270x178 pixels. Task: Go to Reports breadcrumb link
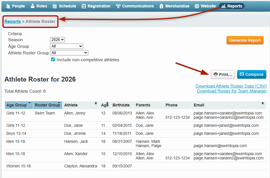(x=13, y=21)
